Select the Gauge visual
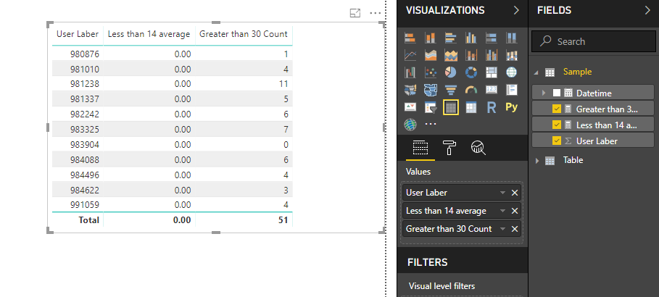This screenshot has width=659, height=297. [471, 90]
